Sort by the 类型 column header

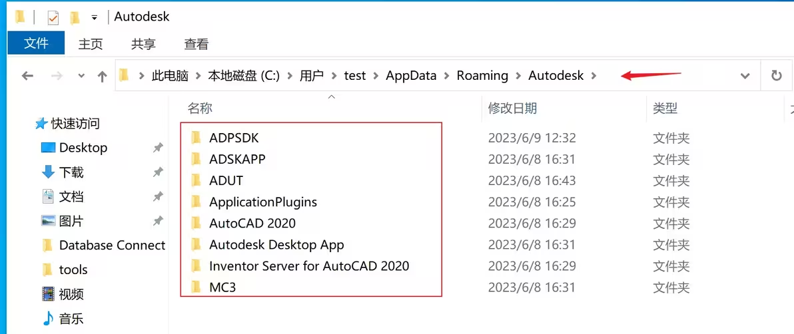coord(665,108)
